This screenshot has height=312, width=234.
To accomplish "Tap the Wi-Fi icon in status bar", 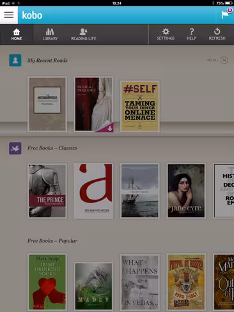I will pos(13,3).
